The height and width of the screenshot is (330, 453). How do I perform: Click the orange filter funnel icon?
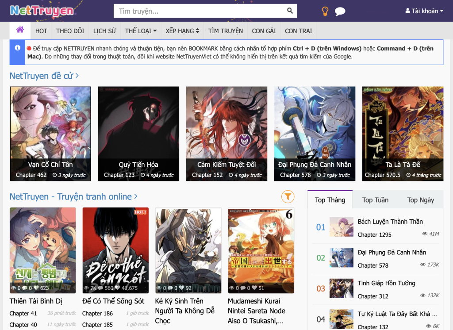[288, 196]
